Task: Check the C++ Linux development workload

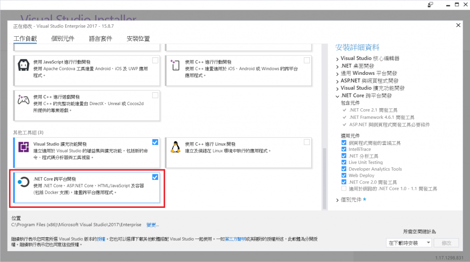Action: click(307, 142)
